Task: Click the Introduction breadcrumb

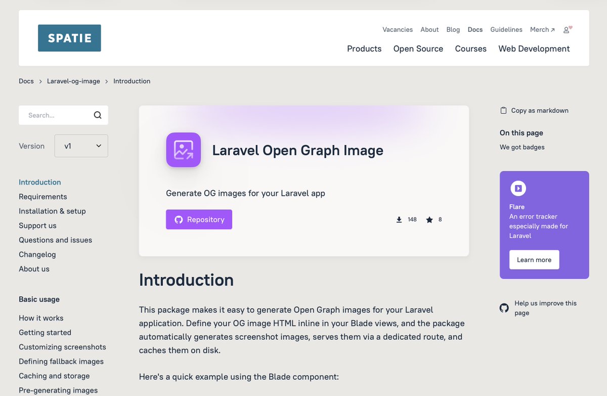Action: point(132,81)
